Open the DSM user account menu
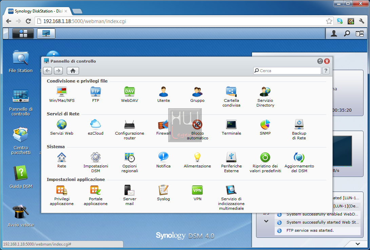Viewport: 370px width, 250px height. [x=334, y=34]
